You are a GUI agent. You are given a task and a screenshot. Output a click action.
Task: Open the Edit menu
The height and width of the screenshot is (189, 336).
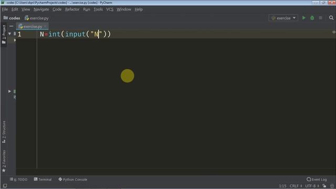coord(15,9)
